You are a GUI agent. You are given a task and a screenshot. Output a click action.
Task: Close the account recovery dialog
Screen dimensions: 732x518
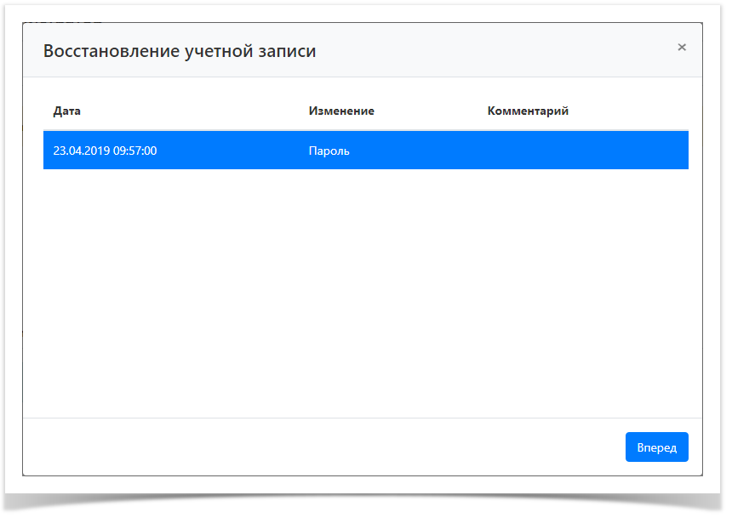681,48
